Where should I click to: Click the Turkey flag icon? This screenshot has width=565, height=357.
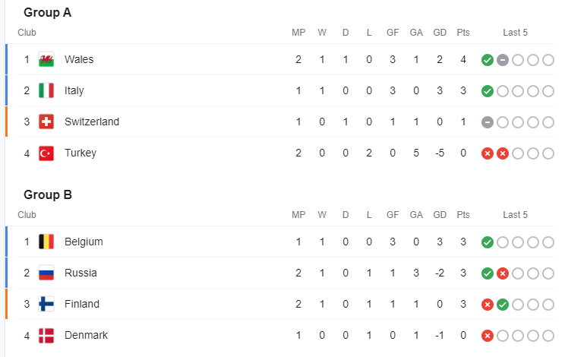pos(46,153)
